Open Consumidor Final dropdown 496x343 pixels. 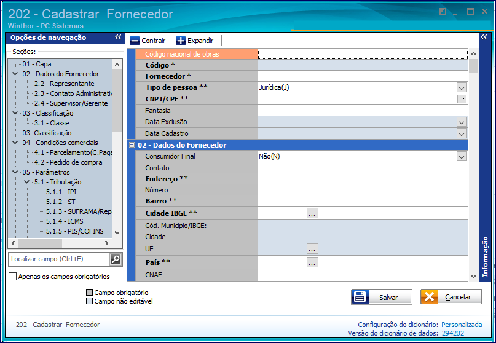(462, 156)
